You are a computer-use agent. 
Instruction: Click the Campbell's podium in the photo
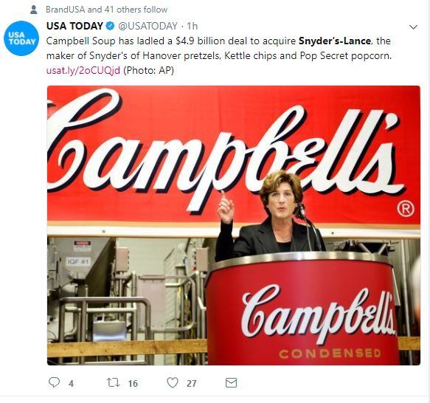coord(302,309)
